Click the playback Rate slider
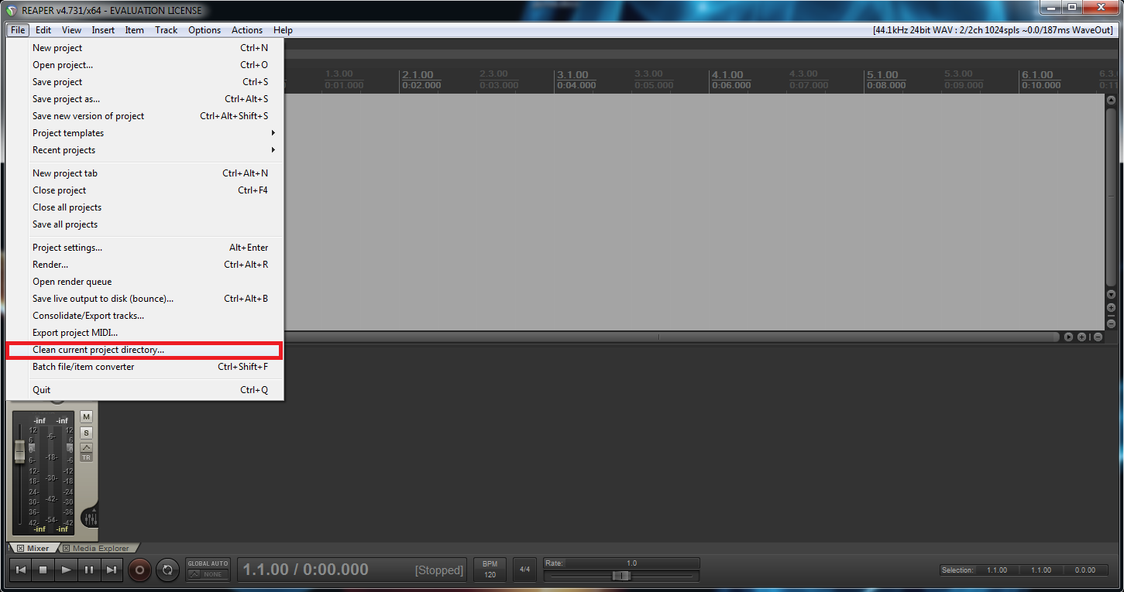This screenshot has width=1124, height=592. click(x=620, y=575)
